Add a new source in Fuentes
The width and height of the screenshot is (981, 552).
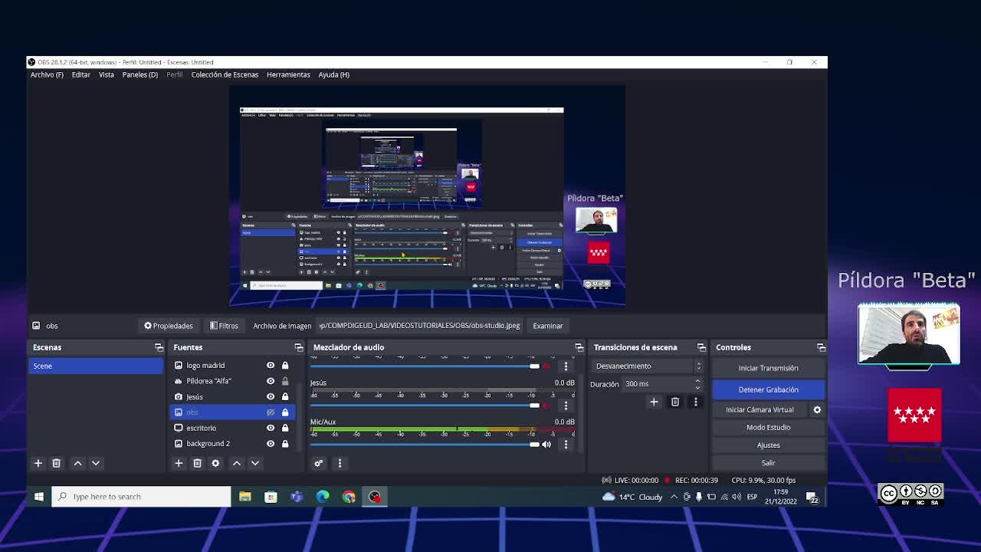coord(179,463)
